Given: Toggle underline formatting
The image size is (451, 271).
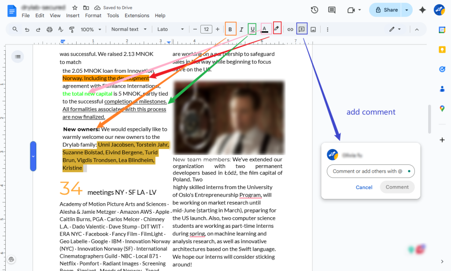Looking at the screenshot, I should [251, 29].
